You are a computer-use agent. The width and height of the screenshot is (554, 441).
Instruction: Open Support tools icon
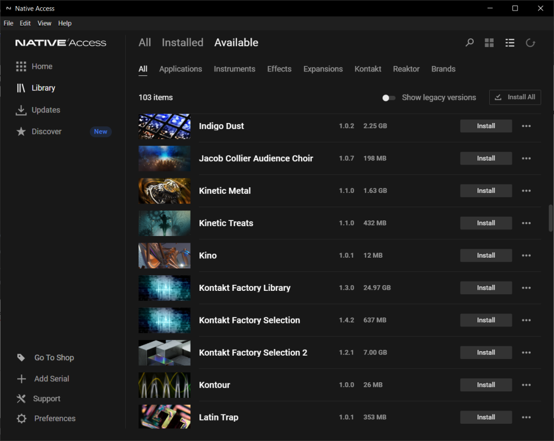21,398
